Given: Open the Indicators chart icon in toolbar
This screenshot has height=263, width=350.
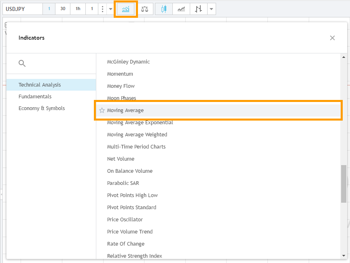Looking at the screenshot, I should click(126, 9).
